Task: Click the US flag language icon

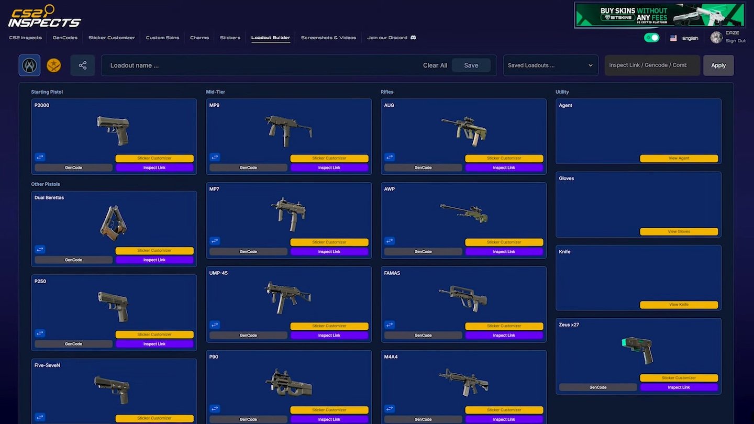Action: pos(673,38)
